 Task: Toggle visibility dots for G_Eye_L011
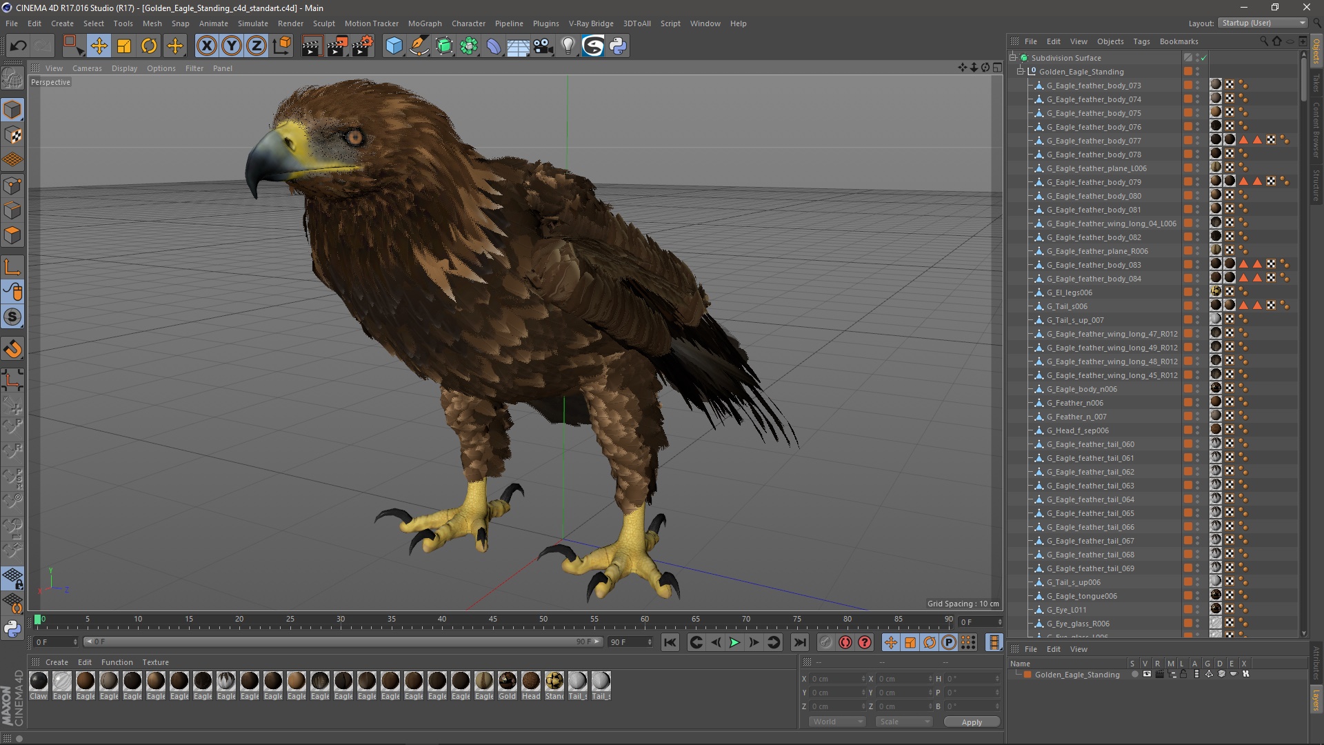[x=1198, y=610]
